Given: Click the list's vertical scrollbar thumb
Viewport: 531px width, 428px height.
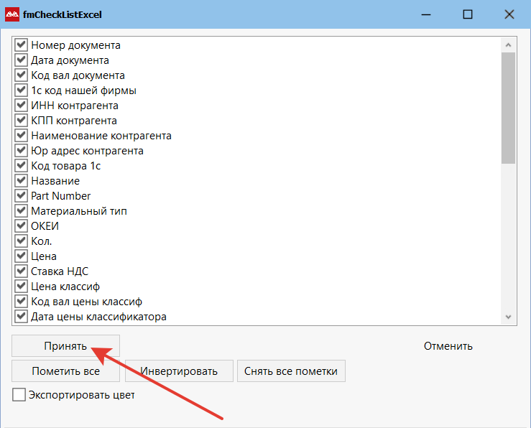Looking at the screenshot, I should [508, 108].
